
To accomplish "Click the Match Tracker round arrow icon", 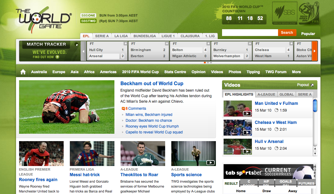I will pos(76,45).
